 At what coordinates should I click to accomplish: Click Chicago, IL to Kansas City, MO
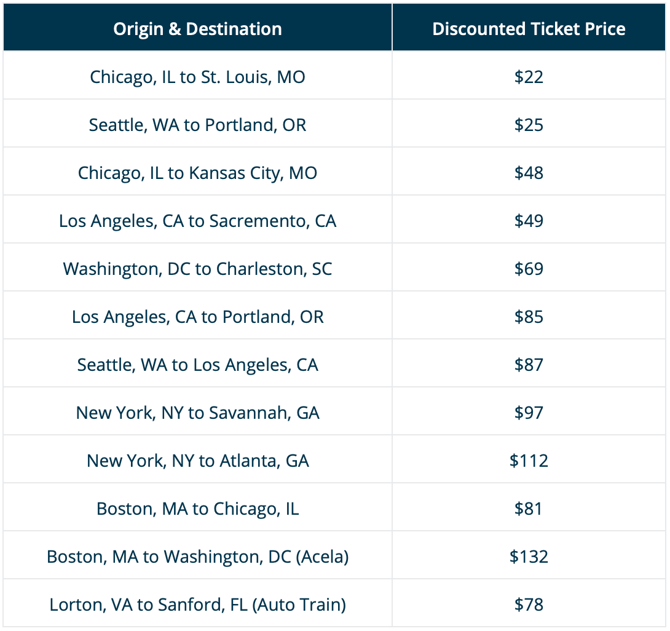[197, 173]
